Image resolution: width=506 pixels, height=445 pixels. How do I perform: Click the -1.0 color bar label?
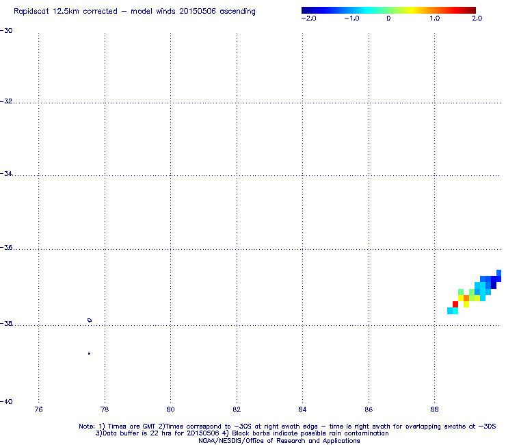click(351, 18)
